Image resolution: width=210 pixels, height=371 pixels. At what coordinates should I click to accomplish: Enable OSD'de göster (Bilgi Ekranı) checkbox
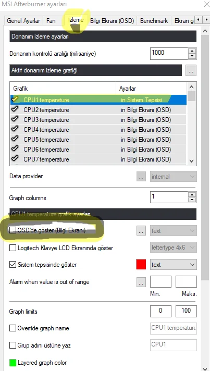(13, 230)
